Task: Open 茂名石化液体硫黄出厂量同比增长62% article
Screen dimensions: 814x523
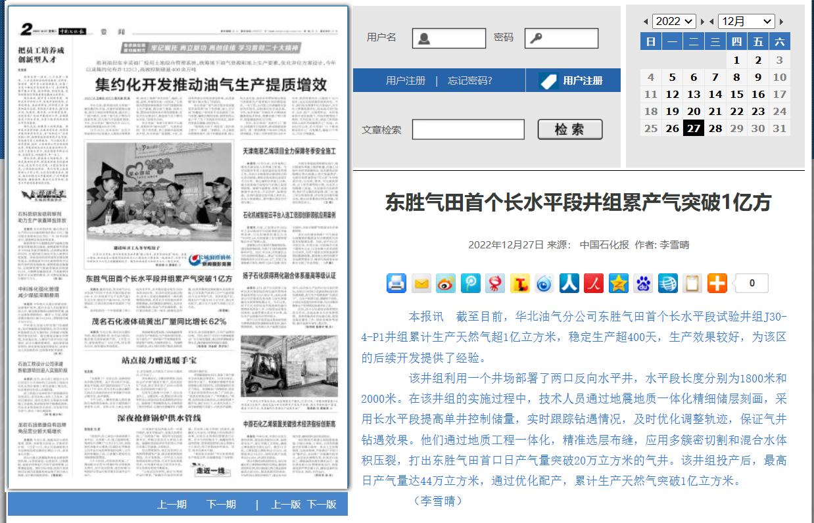Action: click(159, 321)
